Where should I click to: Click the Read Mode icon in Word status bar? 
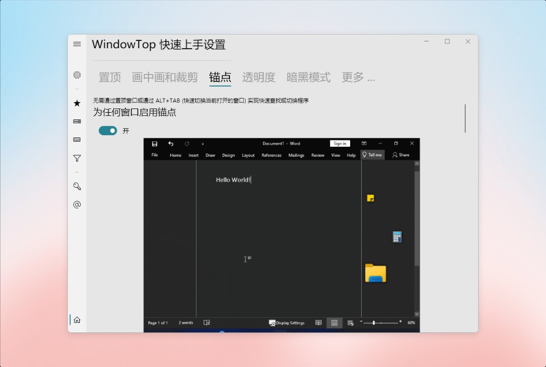[x=318, y=323]
